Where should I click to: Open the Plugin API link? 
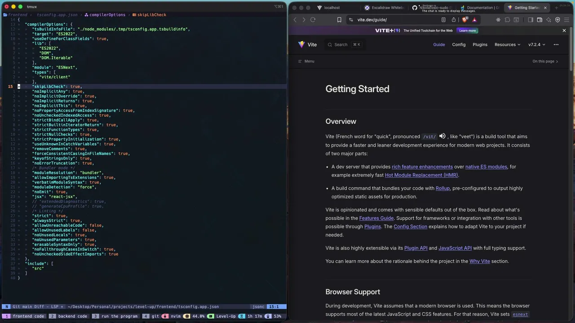click(x=416, y=248)
